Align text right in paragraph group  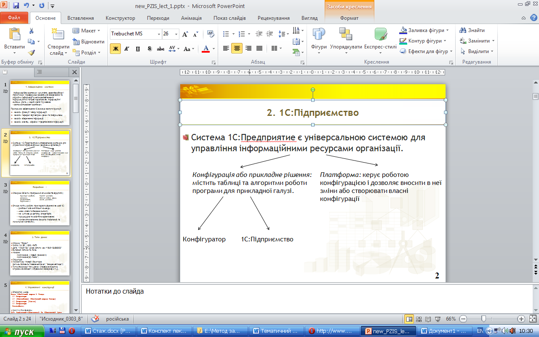click(x=248, y=48)
